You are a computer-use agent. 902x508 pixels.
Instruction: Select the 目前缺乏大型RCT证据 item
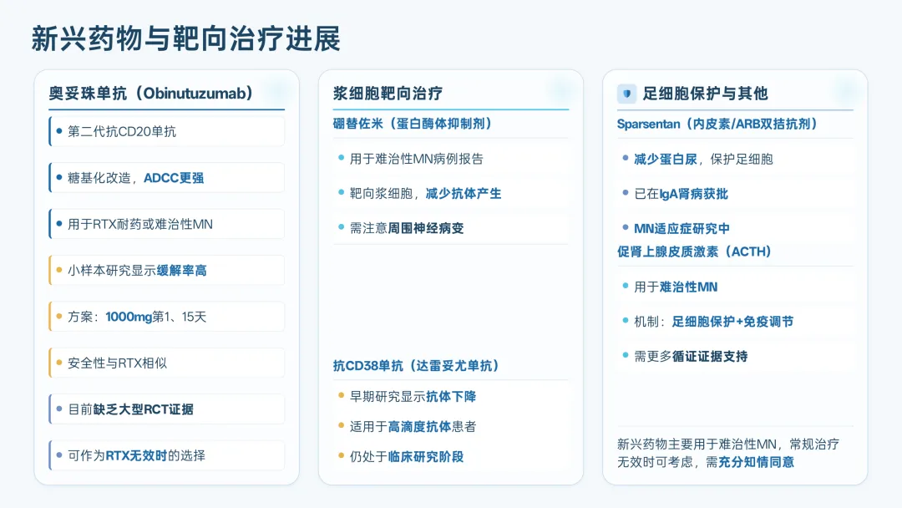(x=167, y=409)
